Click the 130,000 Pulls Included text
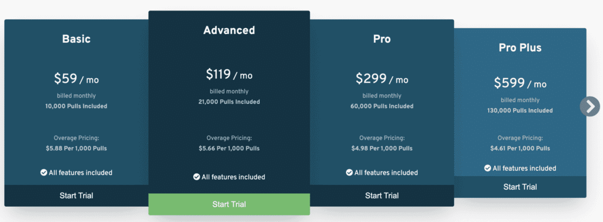603x222 pixels. click(x=521, y=110)
